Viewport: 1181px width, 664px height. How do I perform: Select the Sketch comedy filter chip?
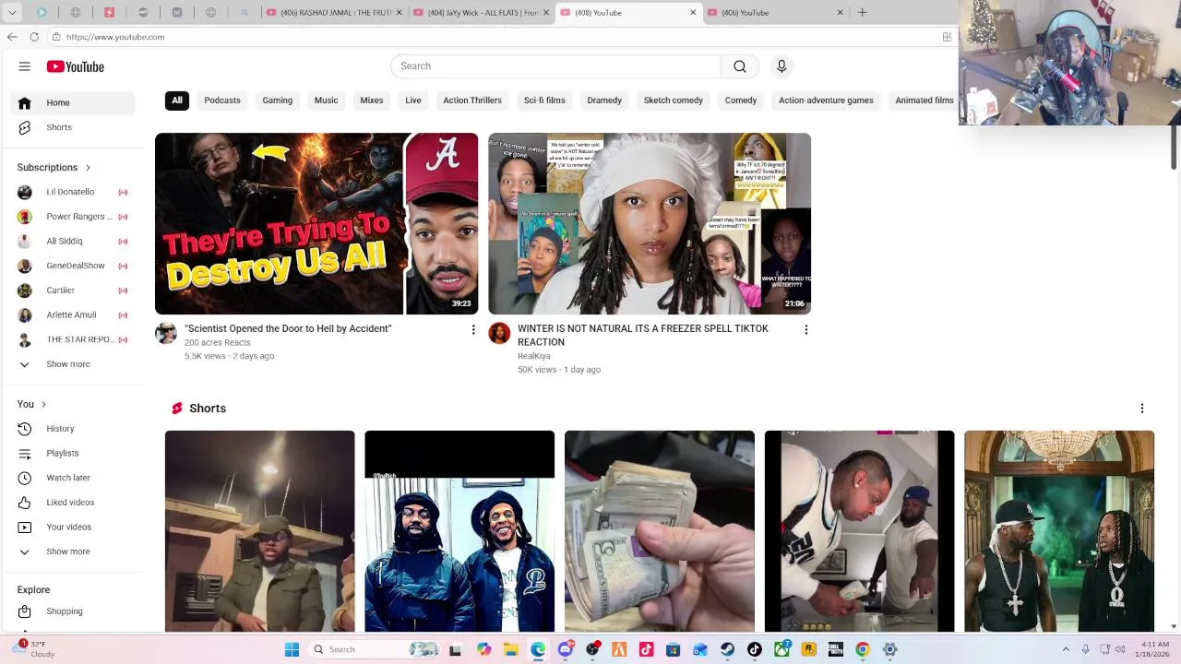click(x=674, y=101)
